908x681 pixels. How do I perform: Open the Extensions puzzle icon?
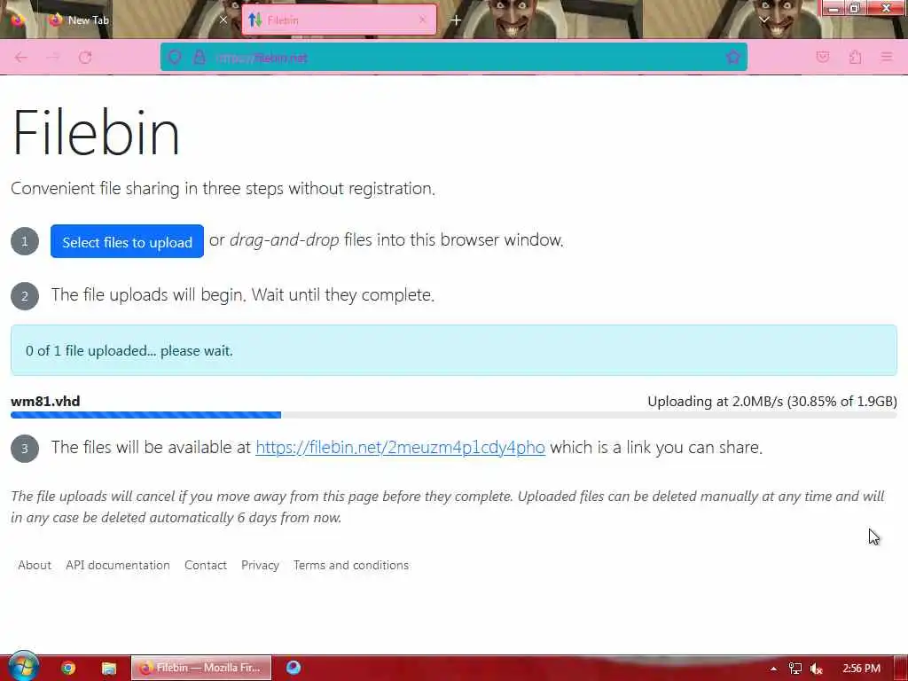click(856, 57)
